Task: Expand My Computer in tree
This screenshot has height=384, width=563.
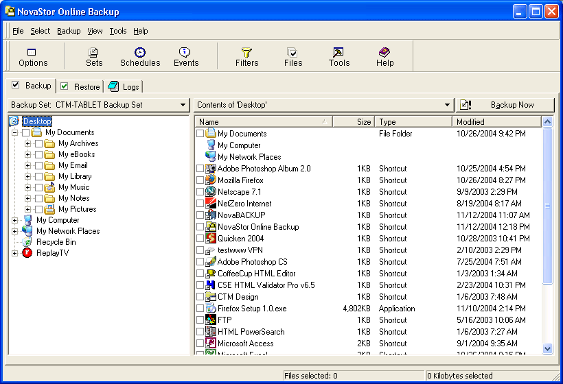Action: (14, 220)
